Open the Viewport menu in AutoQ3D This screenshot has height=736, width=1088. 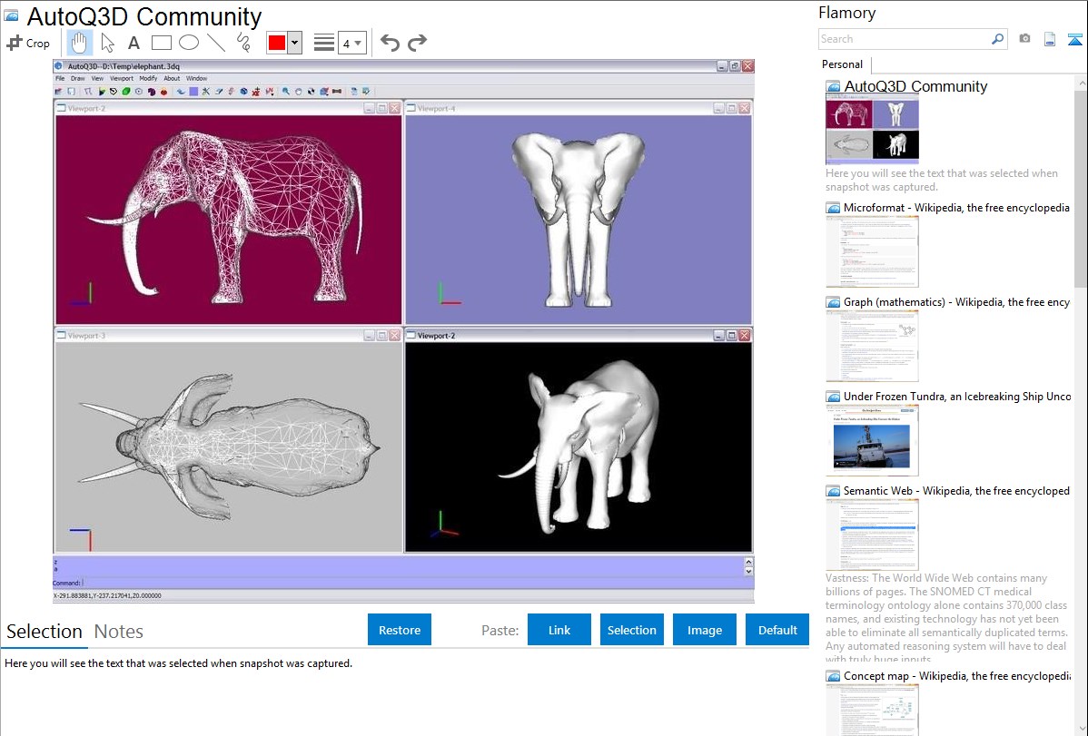[122, 78]
